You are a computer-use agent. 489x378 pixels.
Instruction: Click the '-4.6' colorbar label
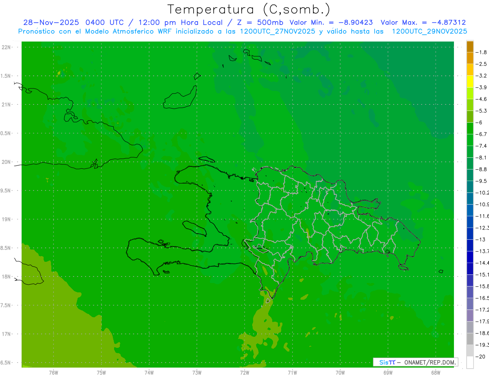click(481, 99)
